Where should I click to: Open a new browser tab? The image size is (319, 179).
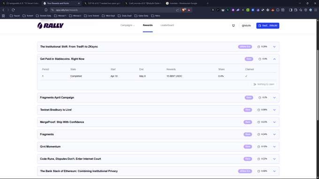point(207,3)
